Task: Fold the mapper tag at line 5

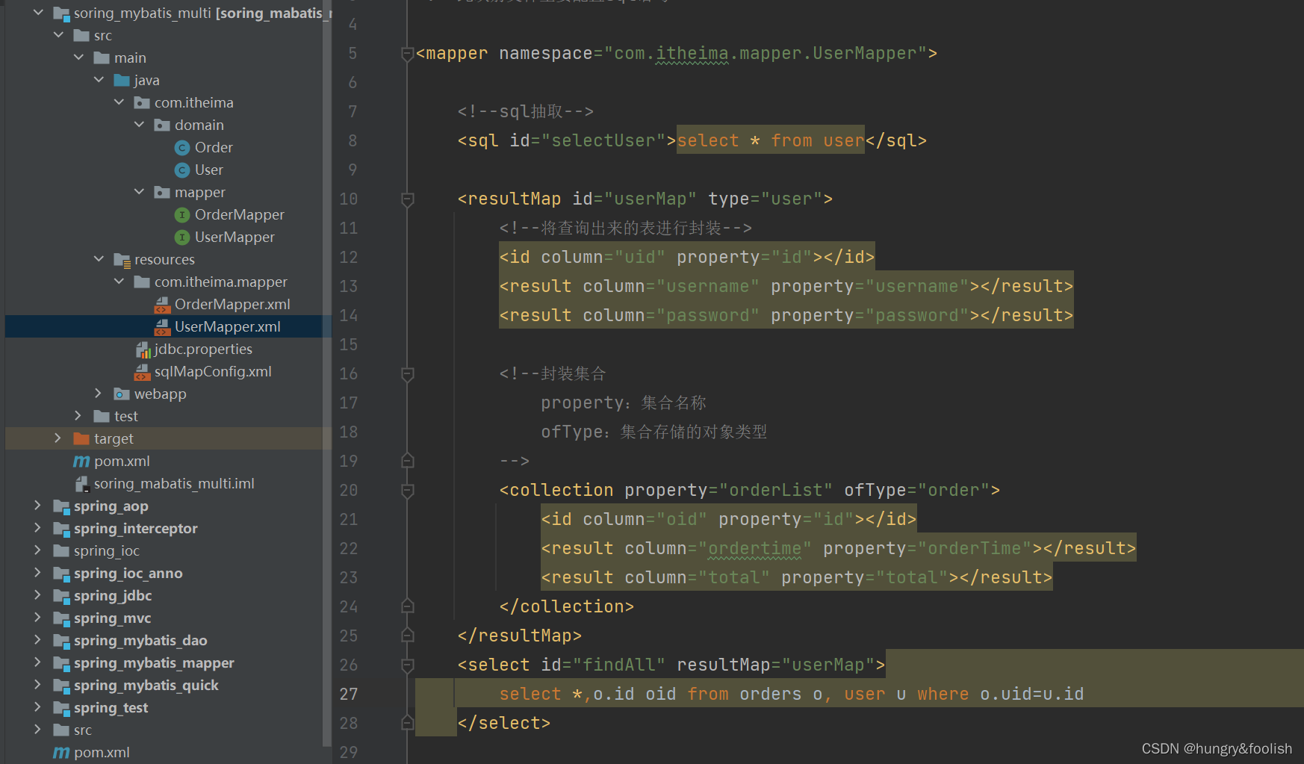Action: [x=407, y=54]
